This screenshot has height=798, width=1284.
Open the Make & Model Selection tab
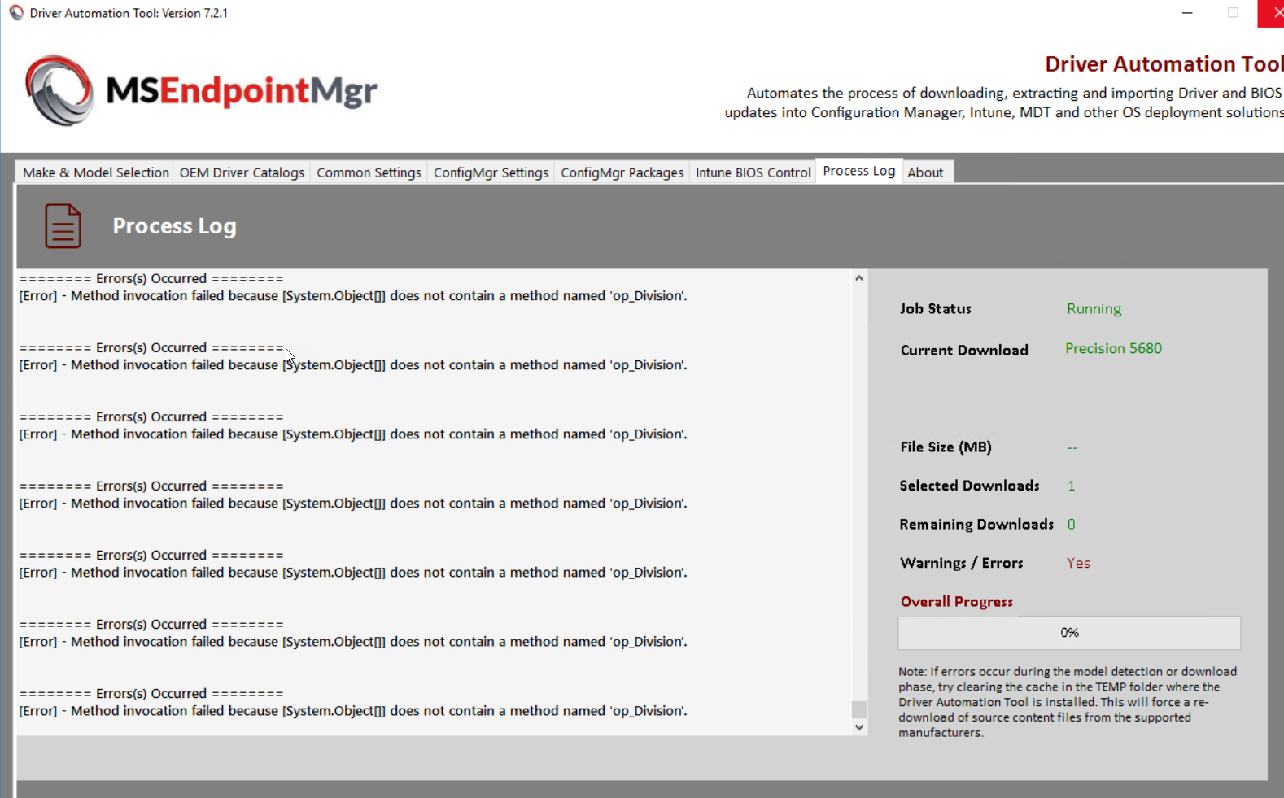pyautogui.click(x=95, y=172)
